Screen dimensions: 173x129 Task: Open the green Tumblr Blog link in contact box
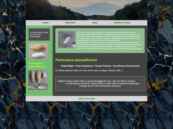click(x=139, y=81)
